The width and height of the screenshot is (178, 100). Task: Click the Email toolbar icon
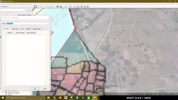(75, 6)
